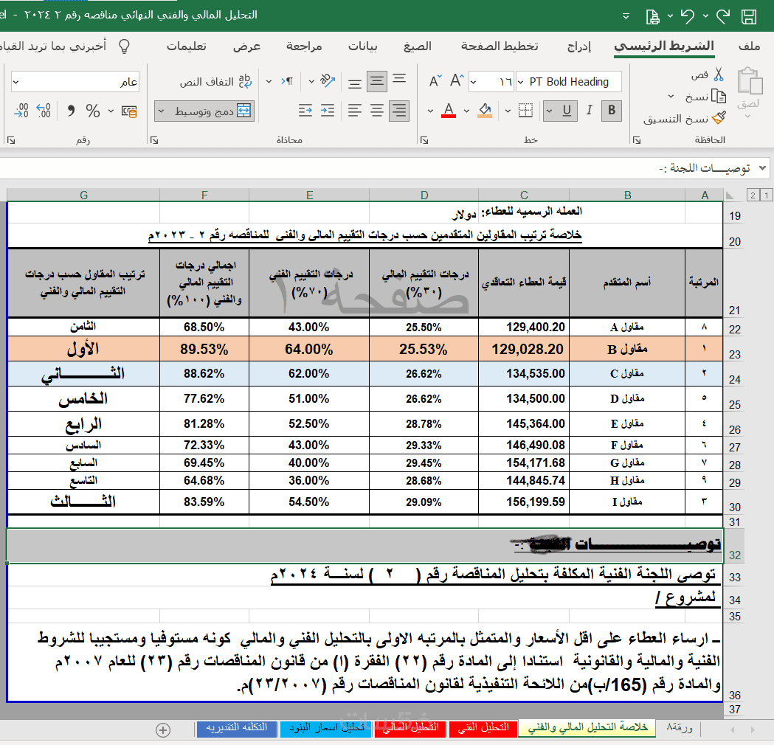
Task: Expand the formula bar with the chevron
Action: 763,167
